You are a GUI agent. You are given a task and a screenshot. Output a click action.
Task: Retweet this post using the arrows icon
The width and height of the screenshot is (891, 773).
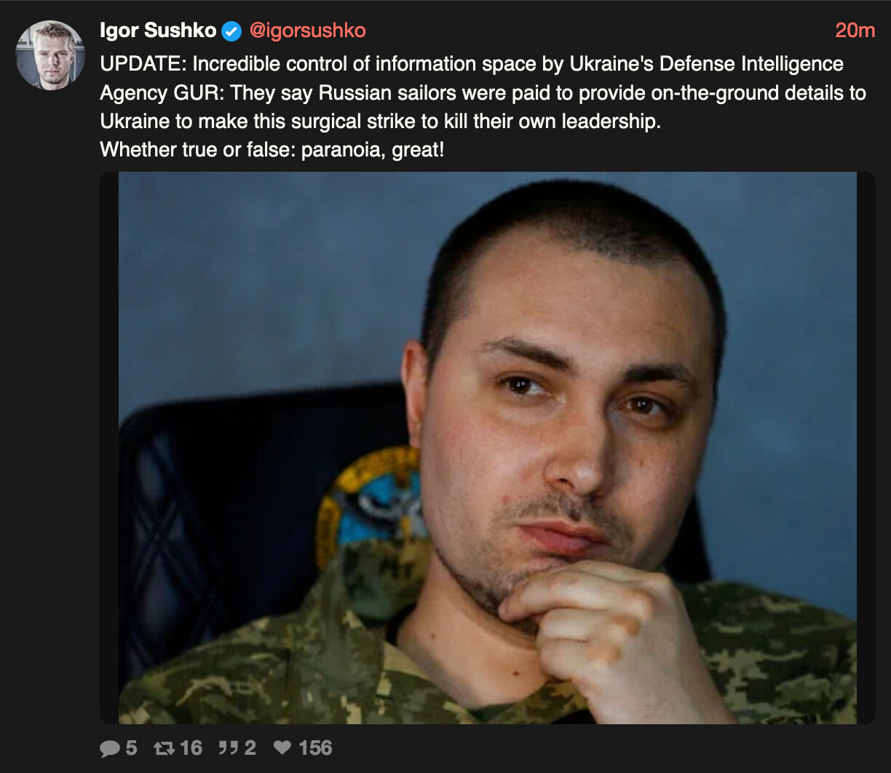pyautogui.click(x=164, y=748)
